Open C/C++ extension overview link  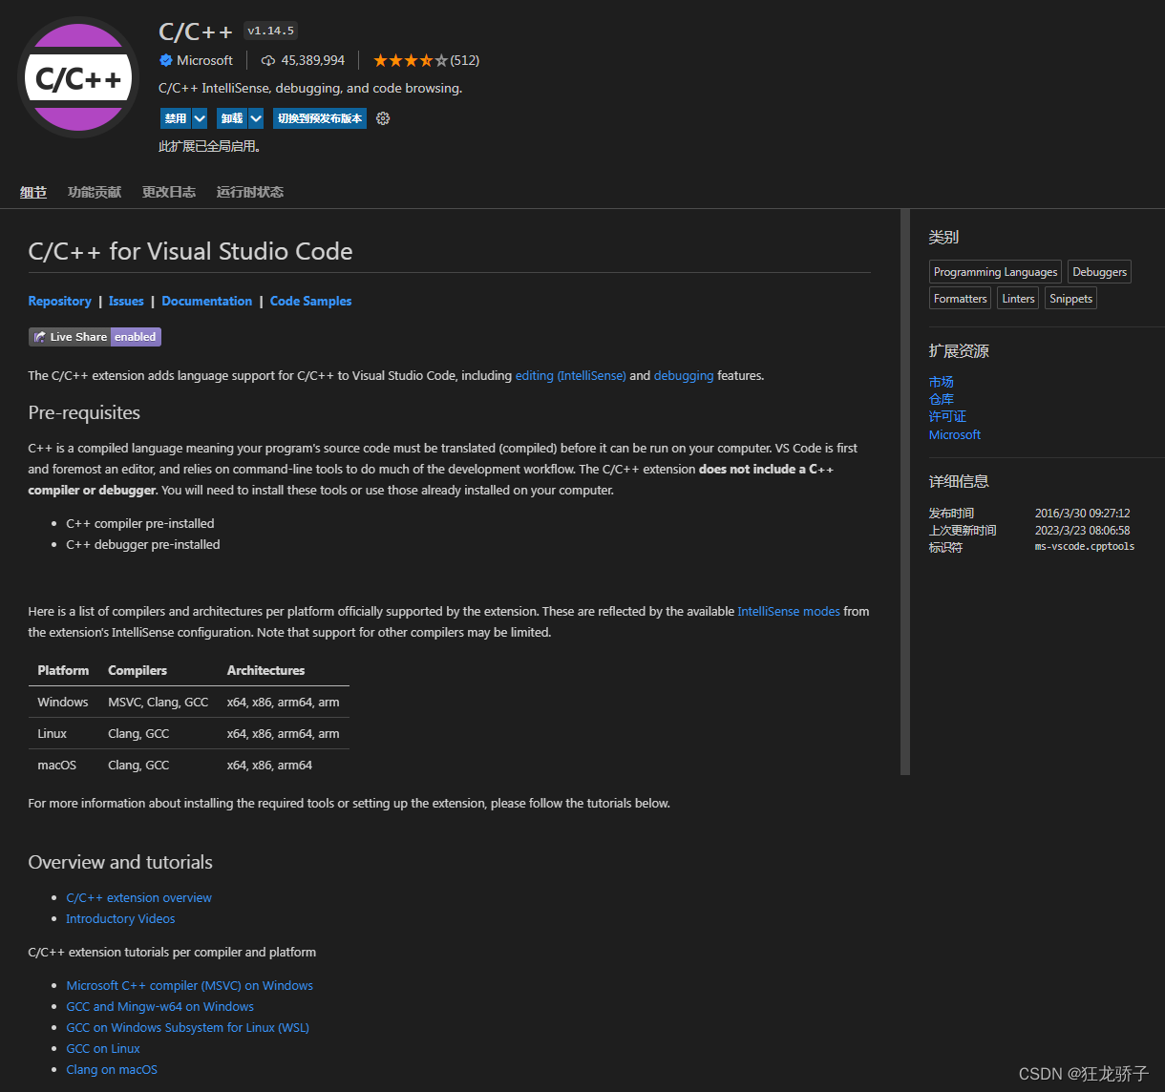(139, 898)
